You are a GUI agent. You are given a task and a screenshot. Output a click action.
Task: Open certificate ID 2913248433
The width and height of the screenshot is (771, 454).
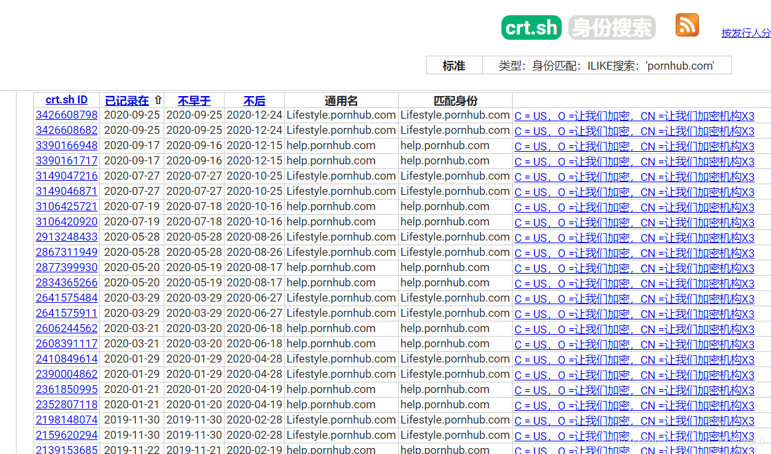(66, 237)
